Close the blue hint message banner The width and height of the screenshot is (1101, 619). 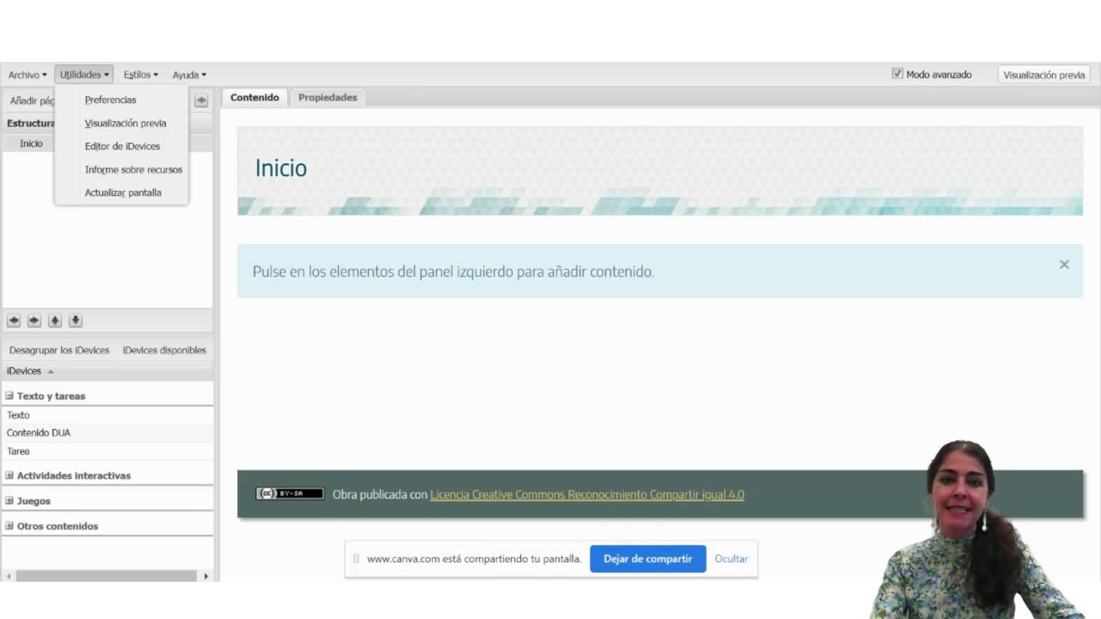click(x=1064, y=264)
